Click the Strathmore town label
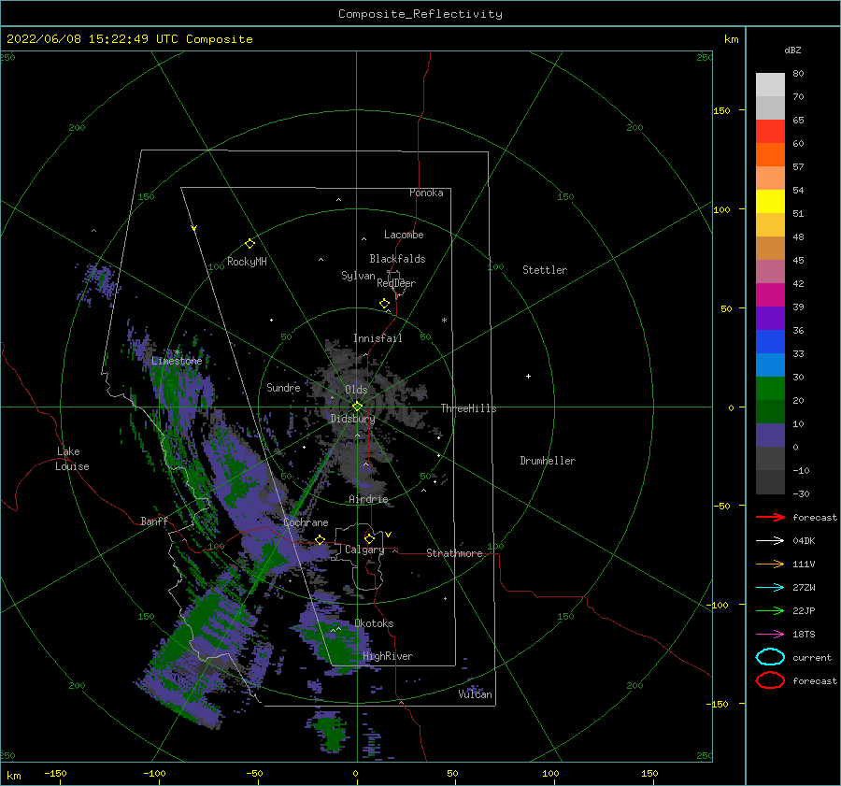 pyautogui.click(x=454, y=553)
